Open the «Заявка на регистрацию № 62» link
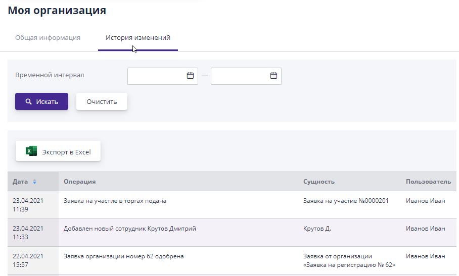 (349, 264)
